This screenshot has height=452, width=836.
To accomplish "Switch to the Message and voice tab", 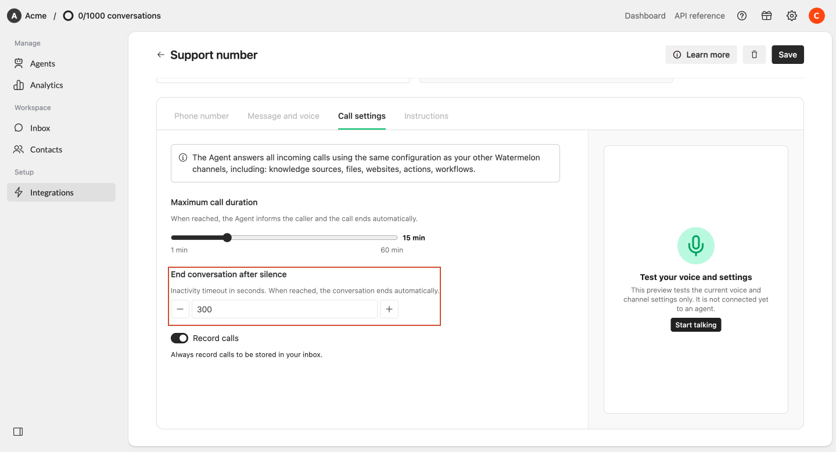I will tap(284, 116).
